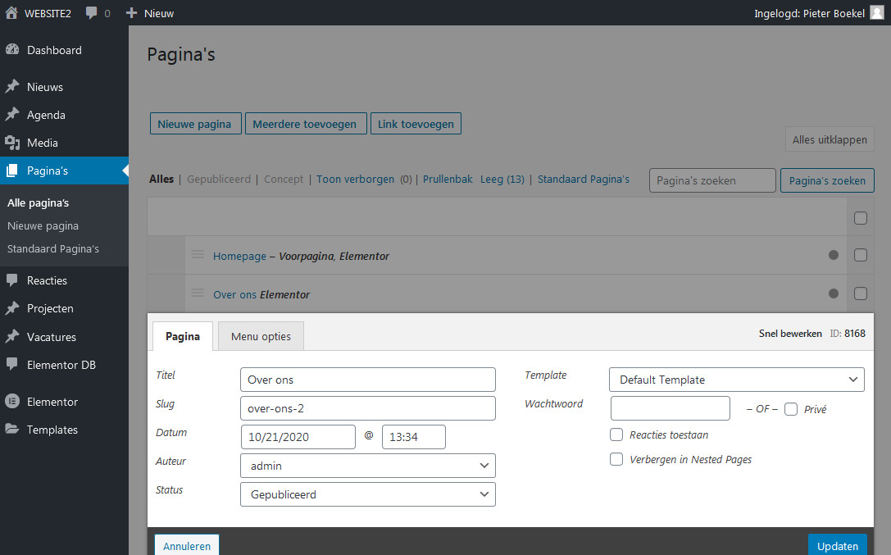Click the Elementor logo icon in sidebar
The image size is (891, 555).
coord(12,402)
